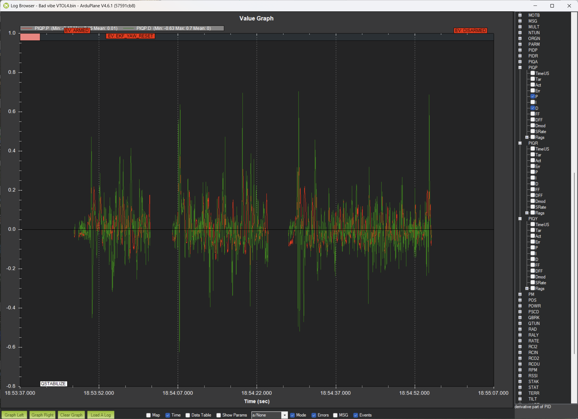
Task: Uncheck the PIQP D field
Action: (533, 108)
